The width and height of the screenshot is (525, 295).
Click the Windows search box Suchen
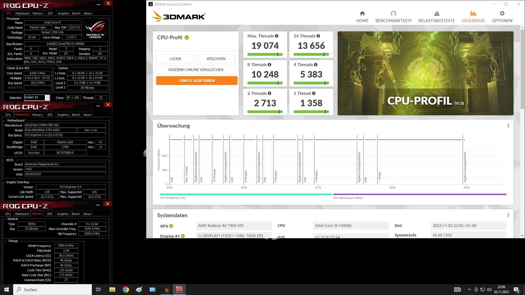[52, 290]
